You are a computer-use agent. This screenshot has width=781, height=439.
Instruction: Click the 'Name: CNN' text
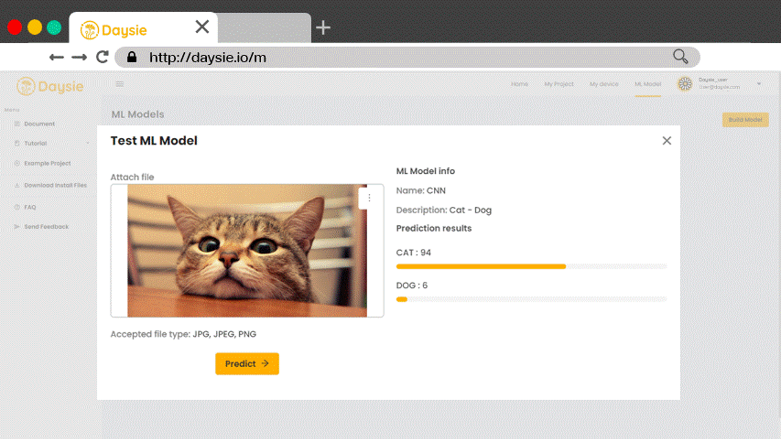pos(421,190)
